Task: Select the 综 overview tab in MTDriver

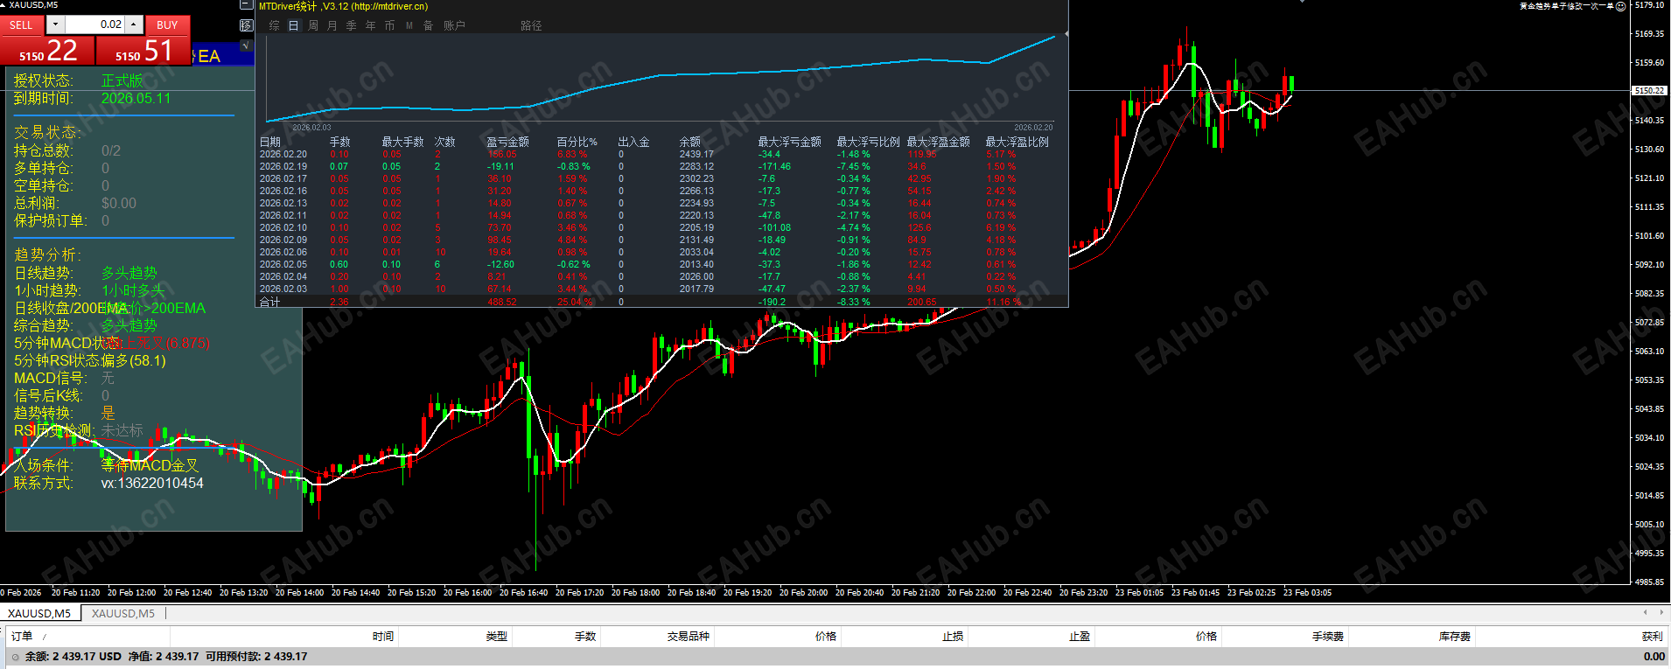Action: point(275,26)
